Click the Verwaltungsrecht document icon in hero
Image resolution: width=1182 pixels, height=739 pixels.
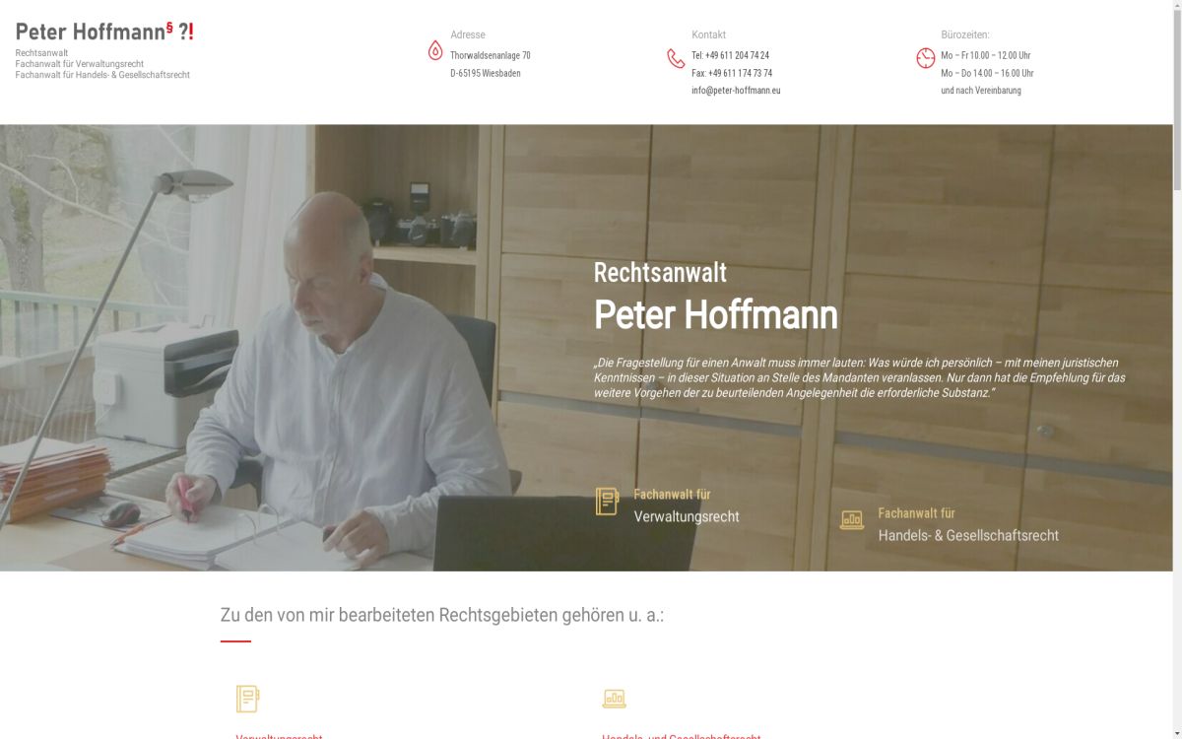coord(607,502)
